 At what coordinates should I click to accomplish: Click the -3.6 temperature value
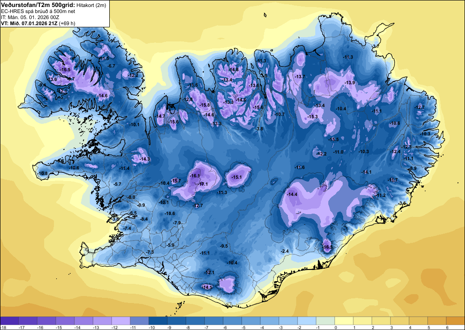click(x=402, y=203)
